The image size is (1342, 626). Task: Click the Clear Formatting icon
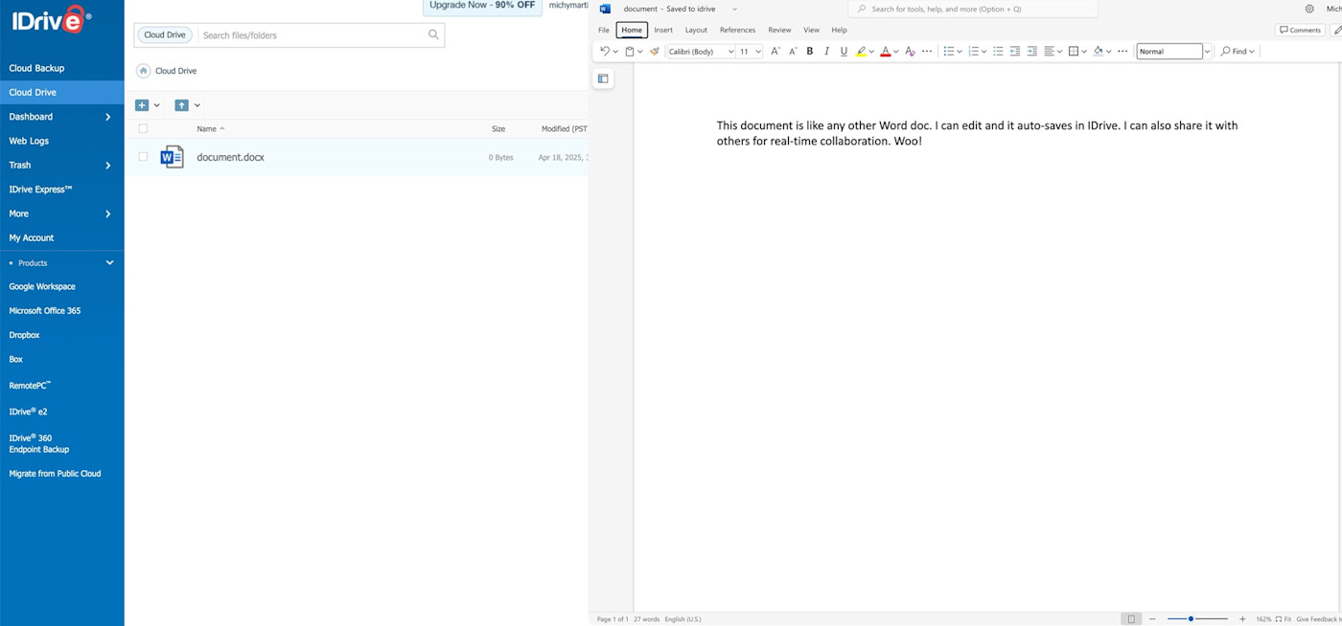[x=910, y=52]
